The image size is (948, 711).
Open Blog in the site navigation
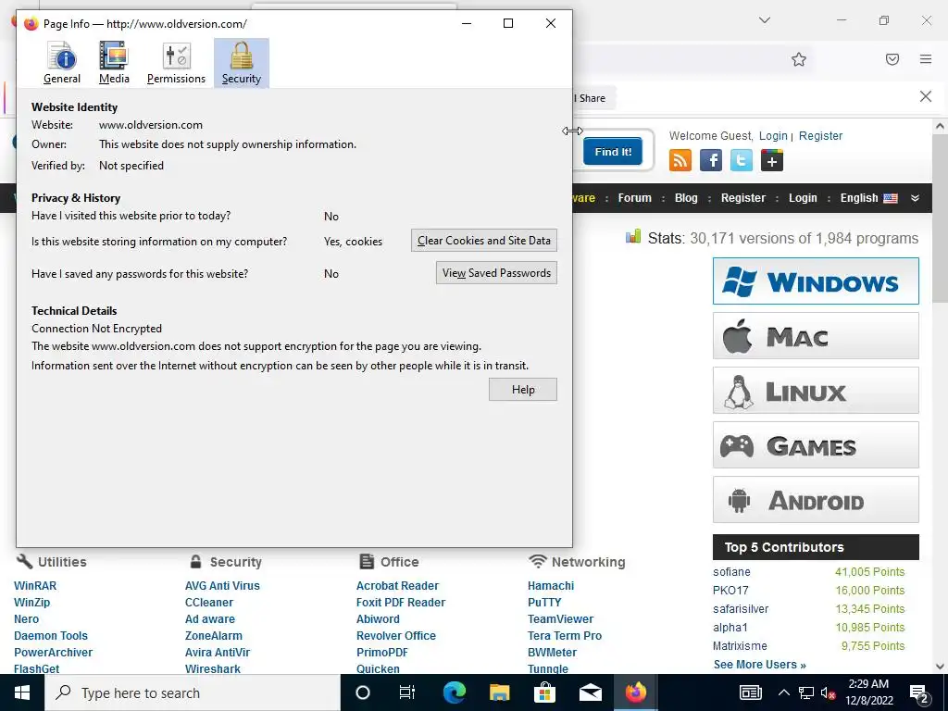[686, 198]
